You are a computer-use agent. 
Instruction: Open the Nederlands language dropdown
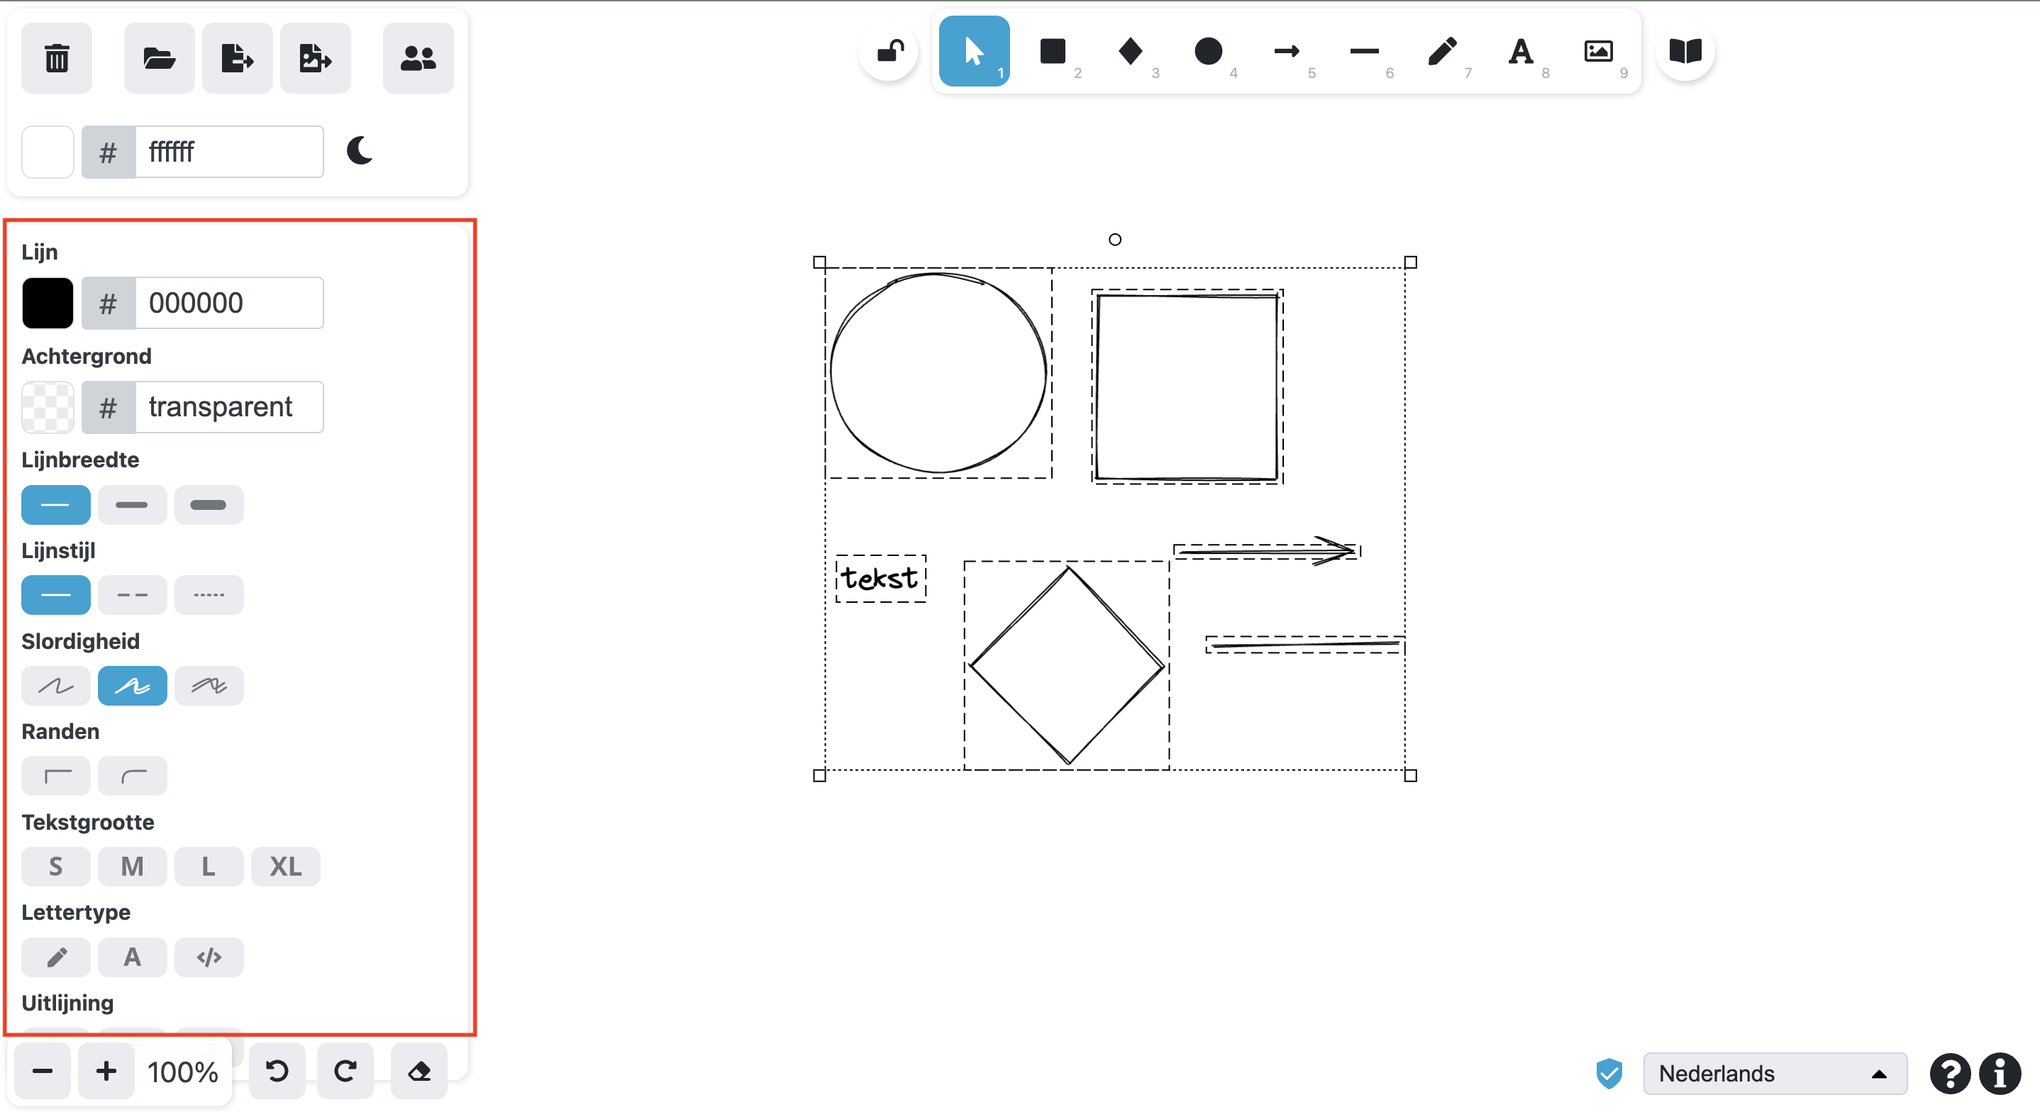[x=1774, y=1073]
